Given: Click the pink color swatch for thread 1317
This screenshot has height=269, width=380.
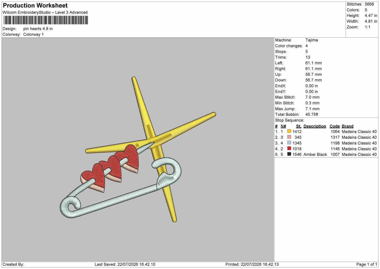Looking at the screenshot, I should (x=289, y=137).
